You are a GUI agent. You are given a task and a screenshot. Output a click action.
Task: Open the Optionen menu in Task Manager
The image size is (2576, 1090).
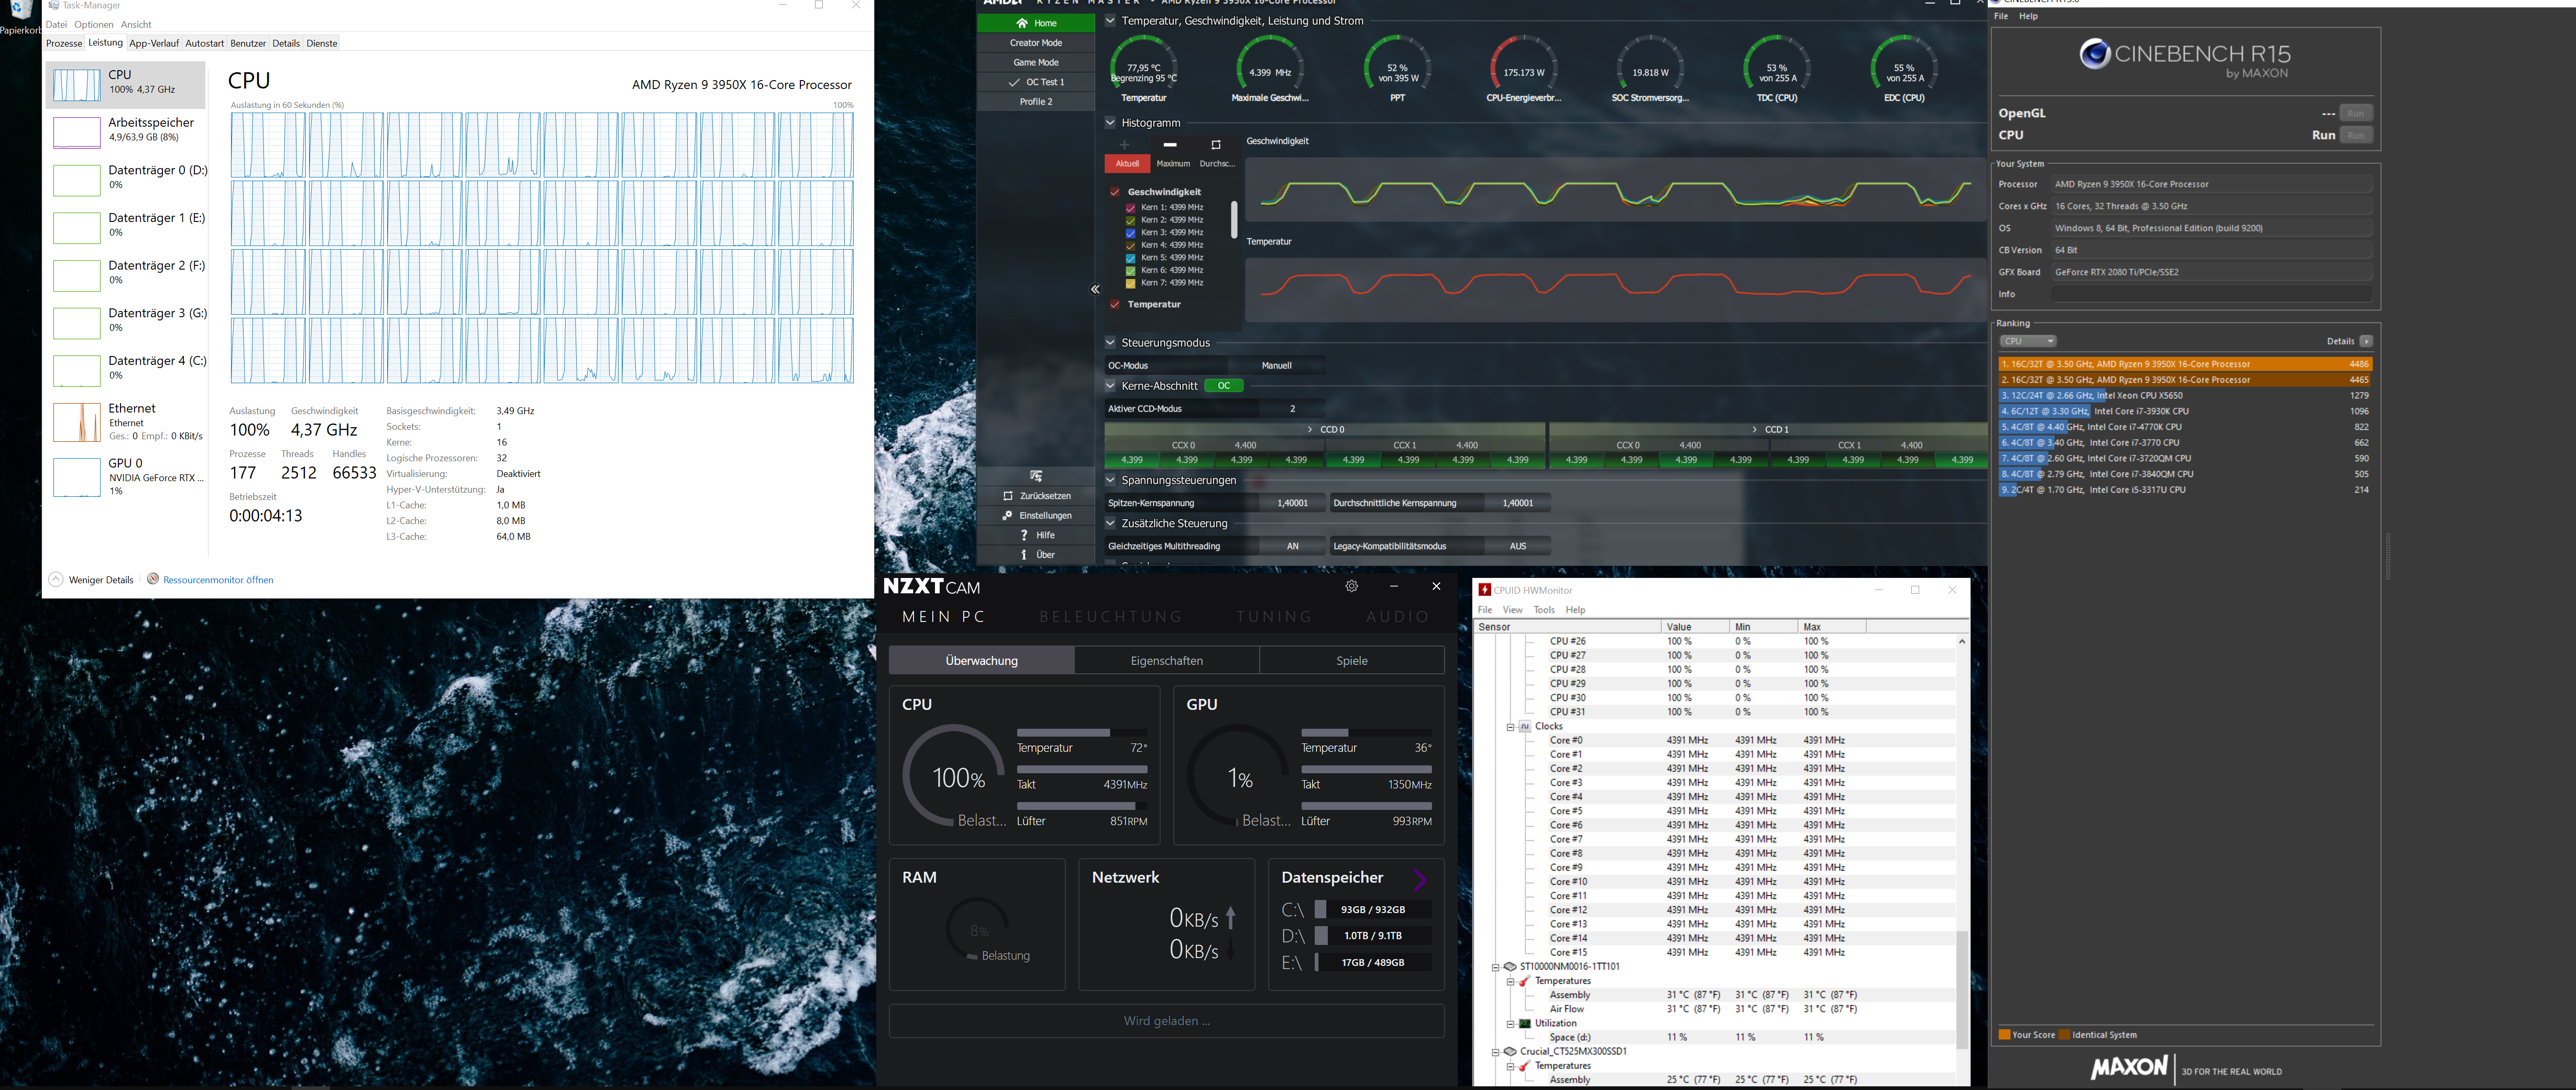(94, 25)
